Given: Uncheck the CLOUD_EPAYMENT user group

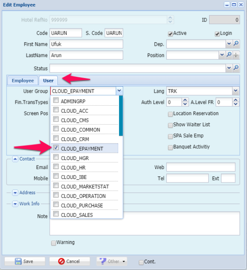Looking at the screenshot, I should pos(56,148).
